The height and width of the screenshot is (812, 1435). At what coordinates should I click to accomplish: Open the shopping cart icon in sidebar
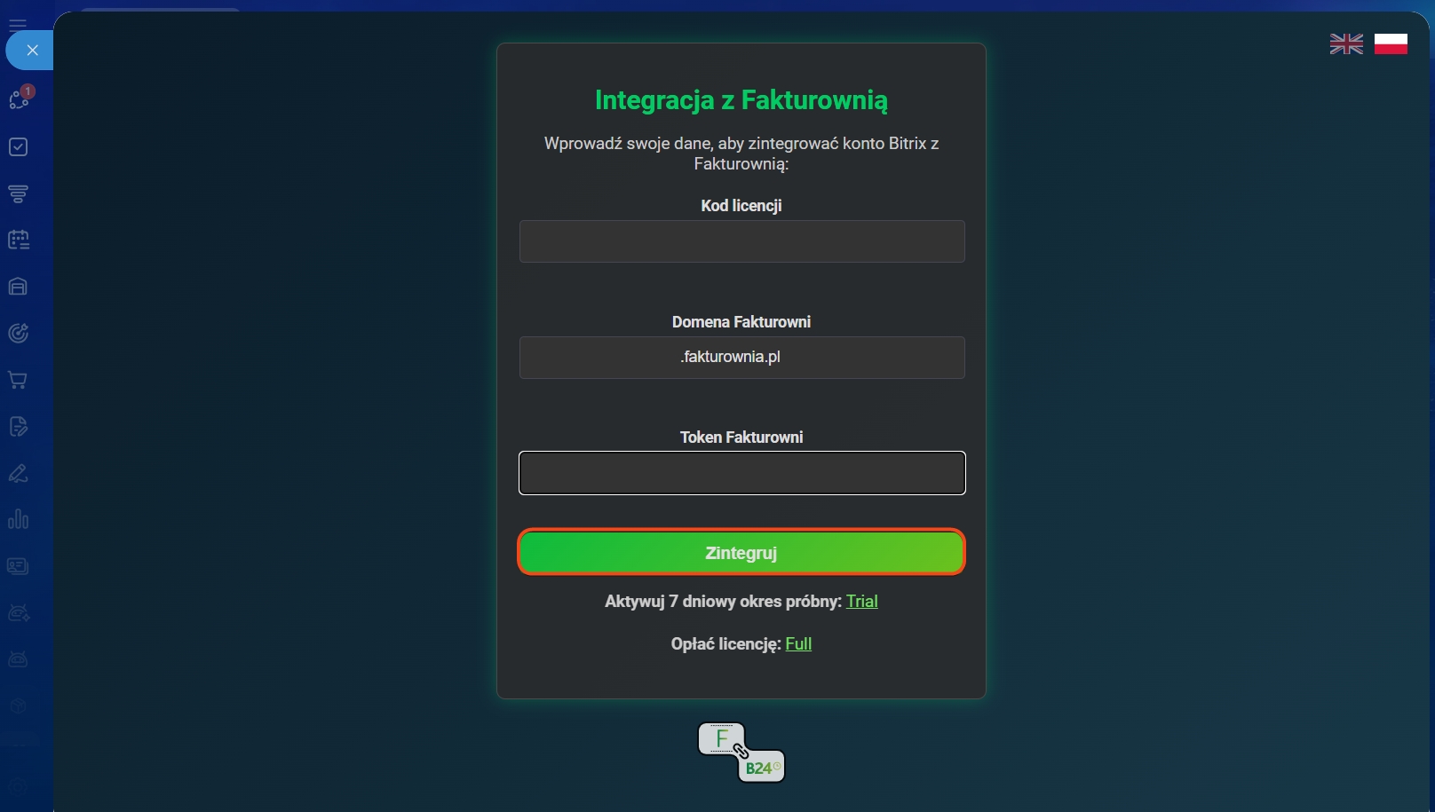coord(19,380)
